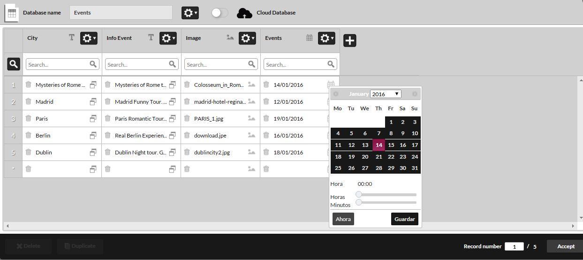Focus the Info Event search box
Viewport: 583px width, 260px height.
142,64
